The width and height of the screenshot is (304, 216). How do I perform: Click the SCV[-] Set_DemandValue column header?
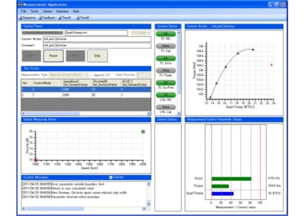tap(136, 83)
